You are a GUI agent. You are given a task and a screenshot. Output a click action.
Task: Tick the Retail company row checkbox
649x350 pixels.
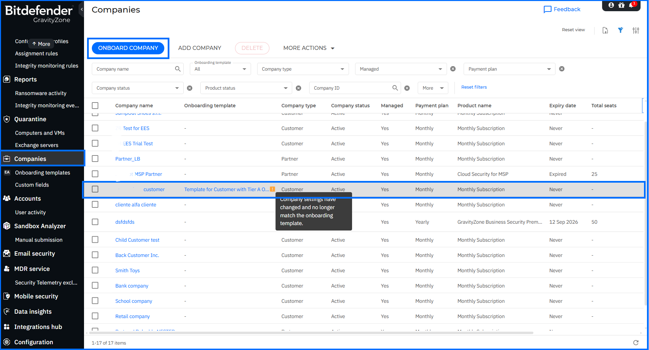(x=95, y=316)
